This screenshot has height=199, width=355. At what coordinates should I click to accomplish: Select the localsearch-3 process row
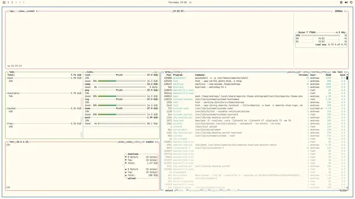click(x=255, y=148)
